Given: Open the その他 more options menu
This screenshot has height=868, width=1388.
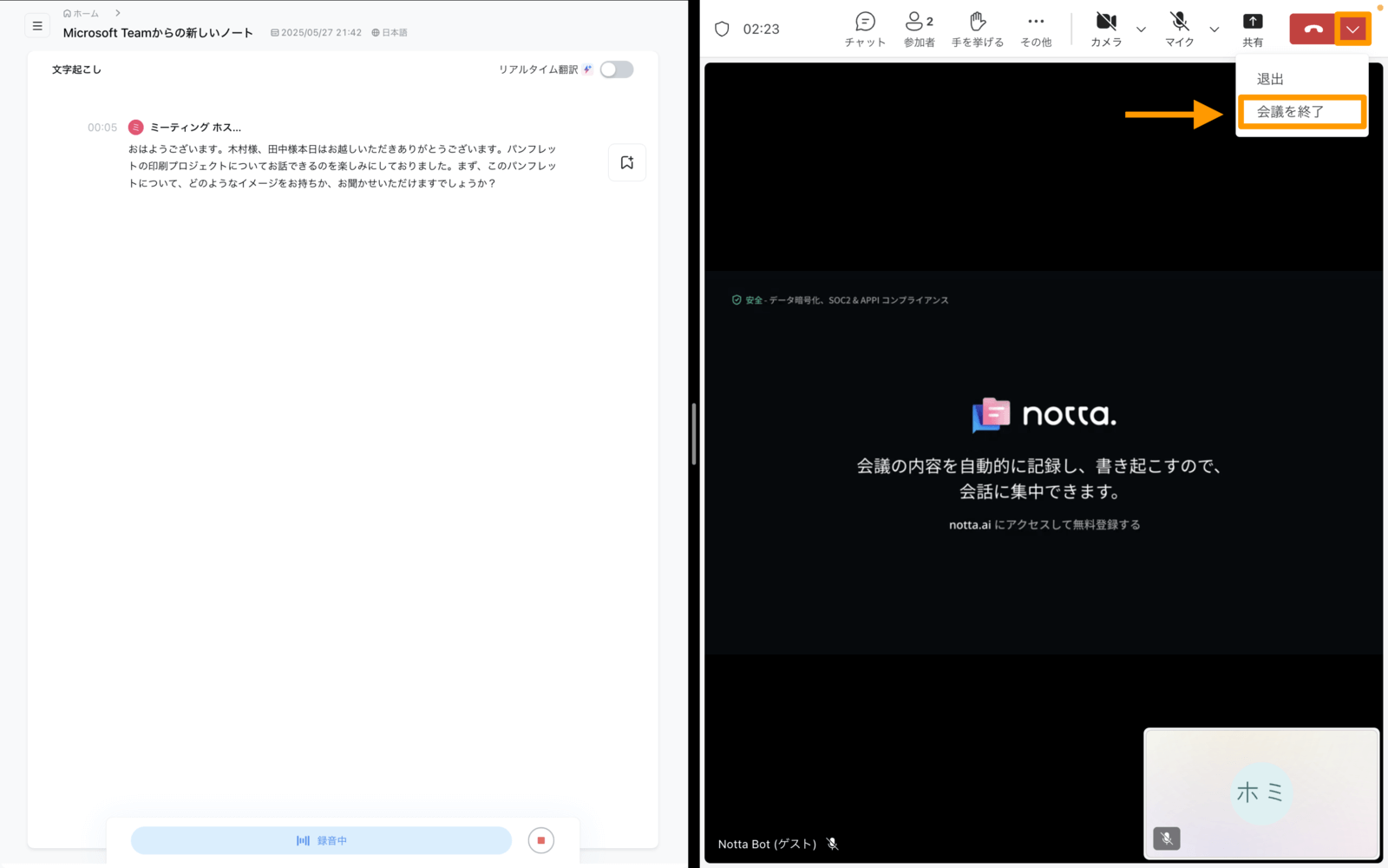Looking at the screenshot, I should pos(1036,30).
